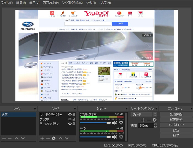
Task: Undock the コントロール panel
Action: point(192,109)
